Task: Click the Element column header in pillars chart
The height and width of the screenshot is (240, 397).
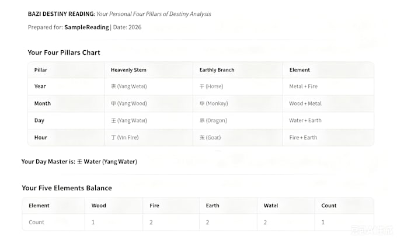Action: point(300,70)
